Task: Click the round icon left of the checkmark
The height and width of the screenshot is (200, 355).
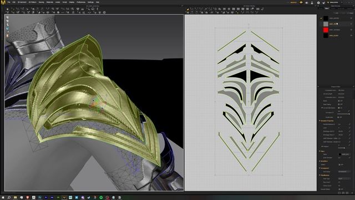Action: point(318,2)
